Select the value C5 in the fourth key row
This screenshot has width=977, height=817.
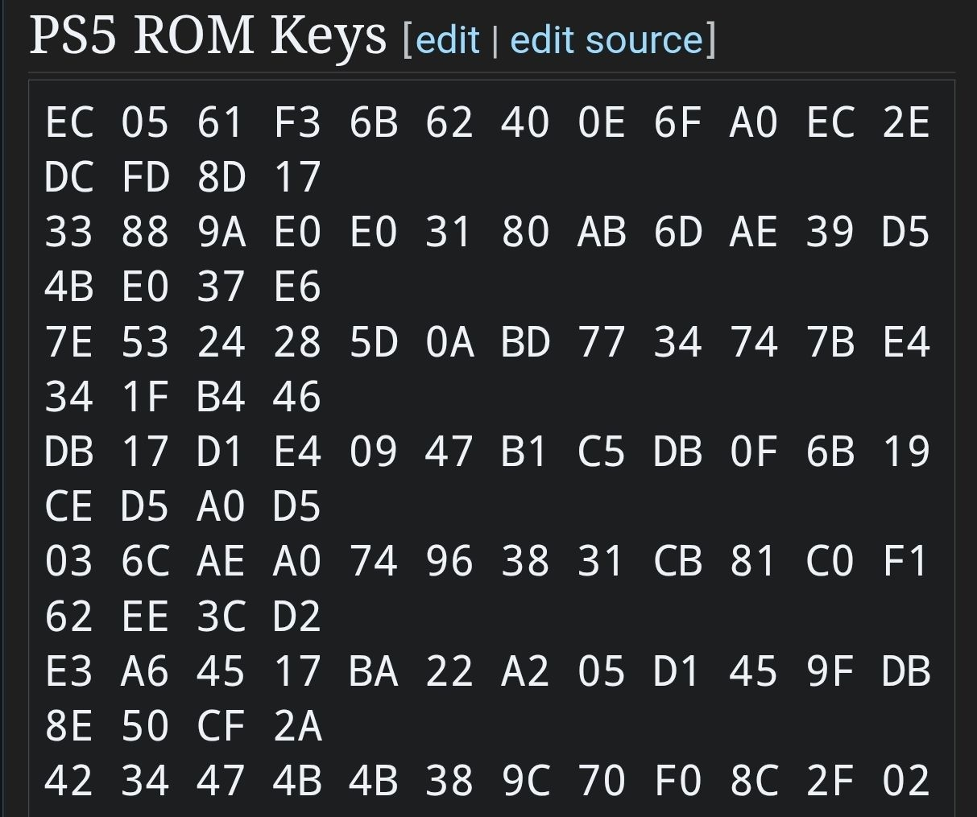[x=602, y=452]
